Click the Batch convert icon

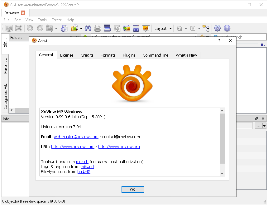117,28
